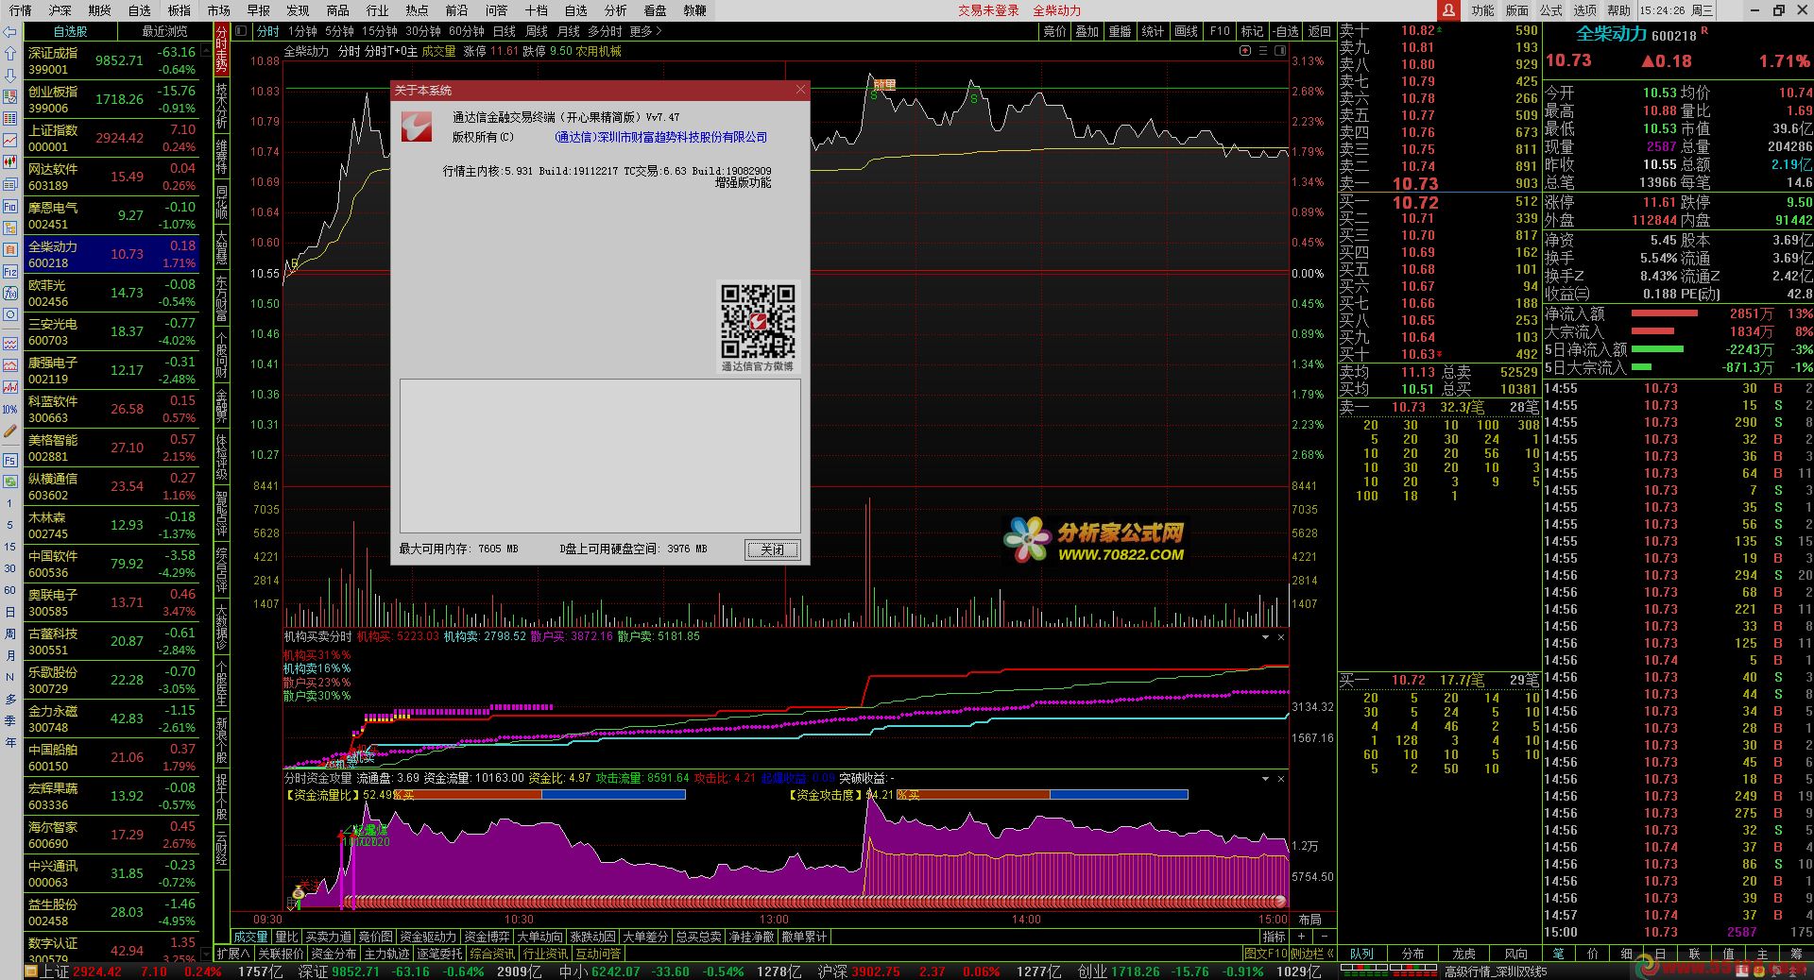
Task: Select the 队列 tab under order book
Action: [x=1361, y=954]
